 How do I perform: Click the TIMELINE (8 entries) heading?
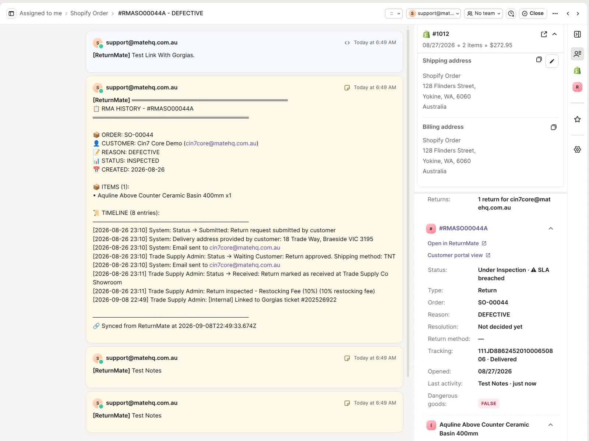(x=126, y=213)
